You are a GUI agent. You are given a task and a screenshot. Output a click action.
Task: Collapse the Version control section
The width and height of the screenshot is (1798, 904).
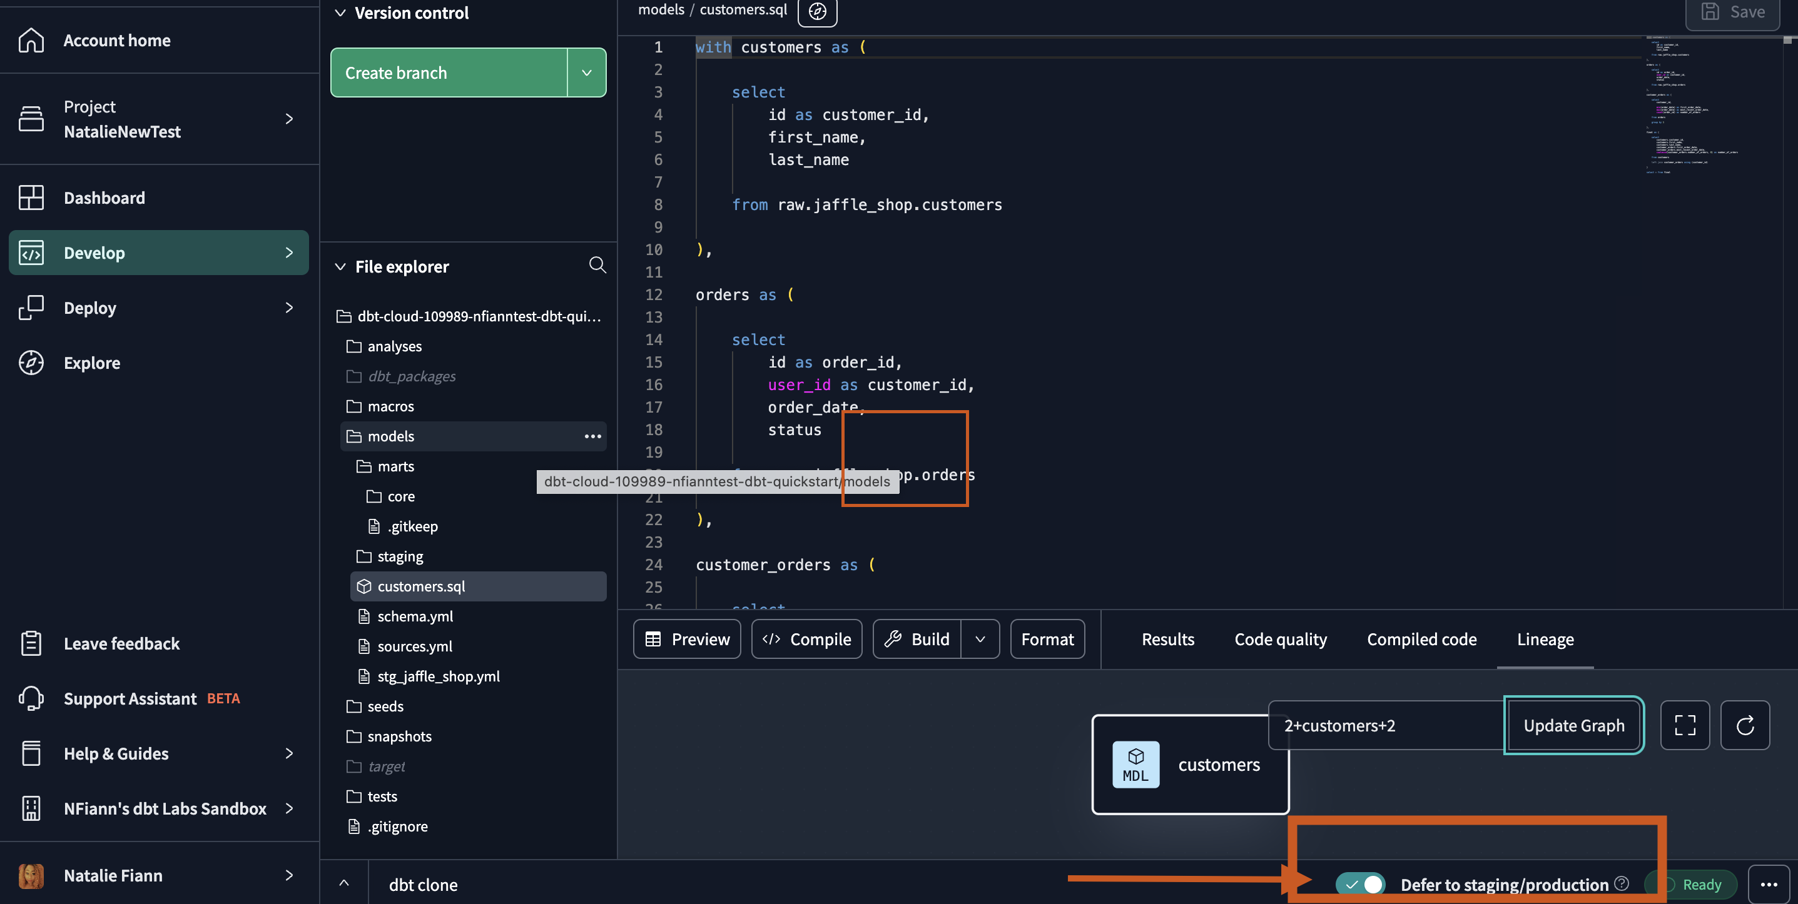340,13
